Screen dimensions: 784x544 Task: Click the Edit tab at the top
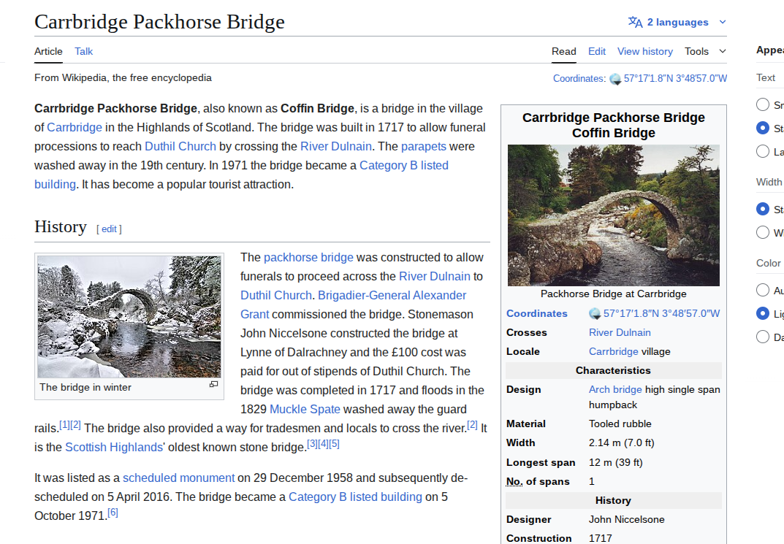click(x=597, y=51)
